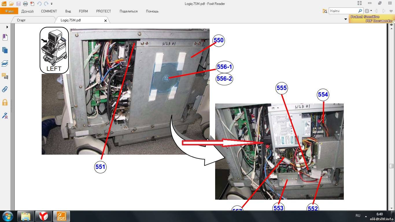Open the COMMENT ribbon tab

pos(49,11)
